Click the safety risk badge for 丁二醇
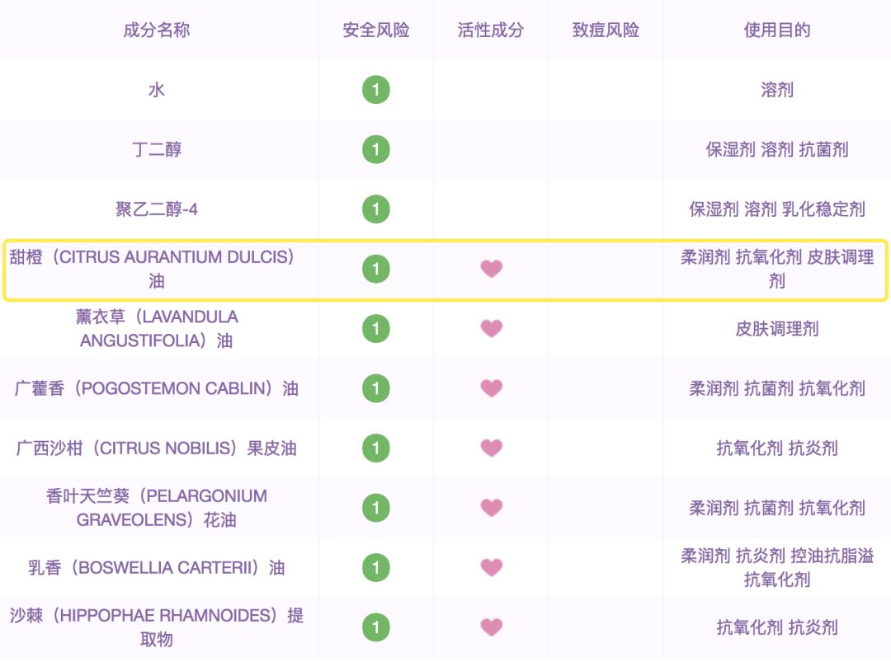 pyautogui.click(x=375, y=149)
